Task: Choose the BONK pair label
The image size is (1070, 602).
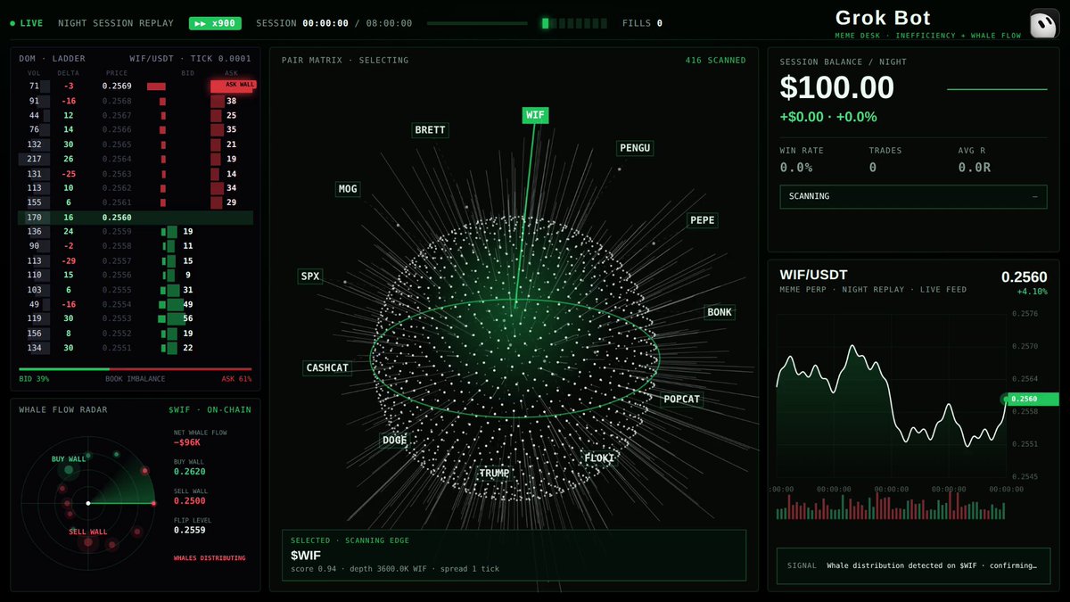Action: 720,312
